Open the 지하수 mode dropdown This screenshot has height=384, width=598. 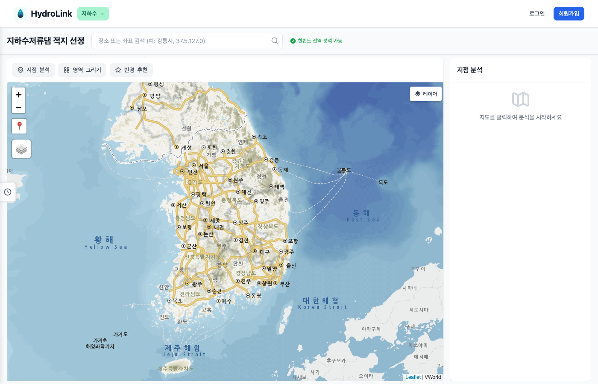93,14
